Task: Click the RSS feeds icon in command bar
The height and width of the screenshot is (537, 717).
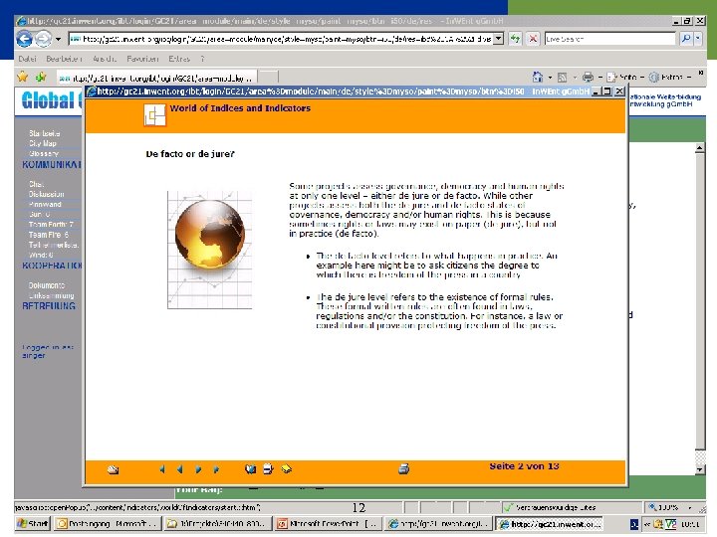Action: (x=563, y=78)
